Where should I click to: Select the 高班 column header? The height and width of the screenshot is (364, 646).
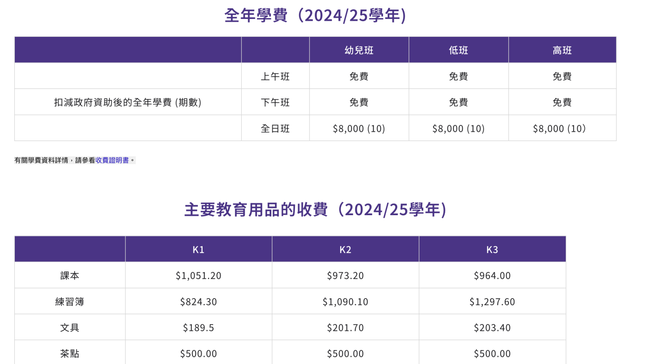[562, 50]
